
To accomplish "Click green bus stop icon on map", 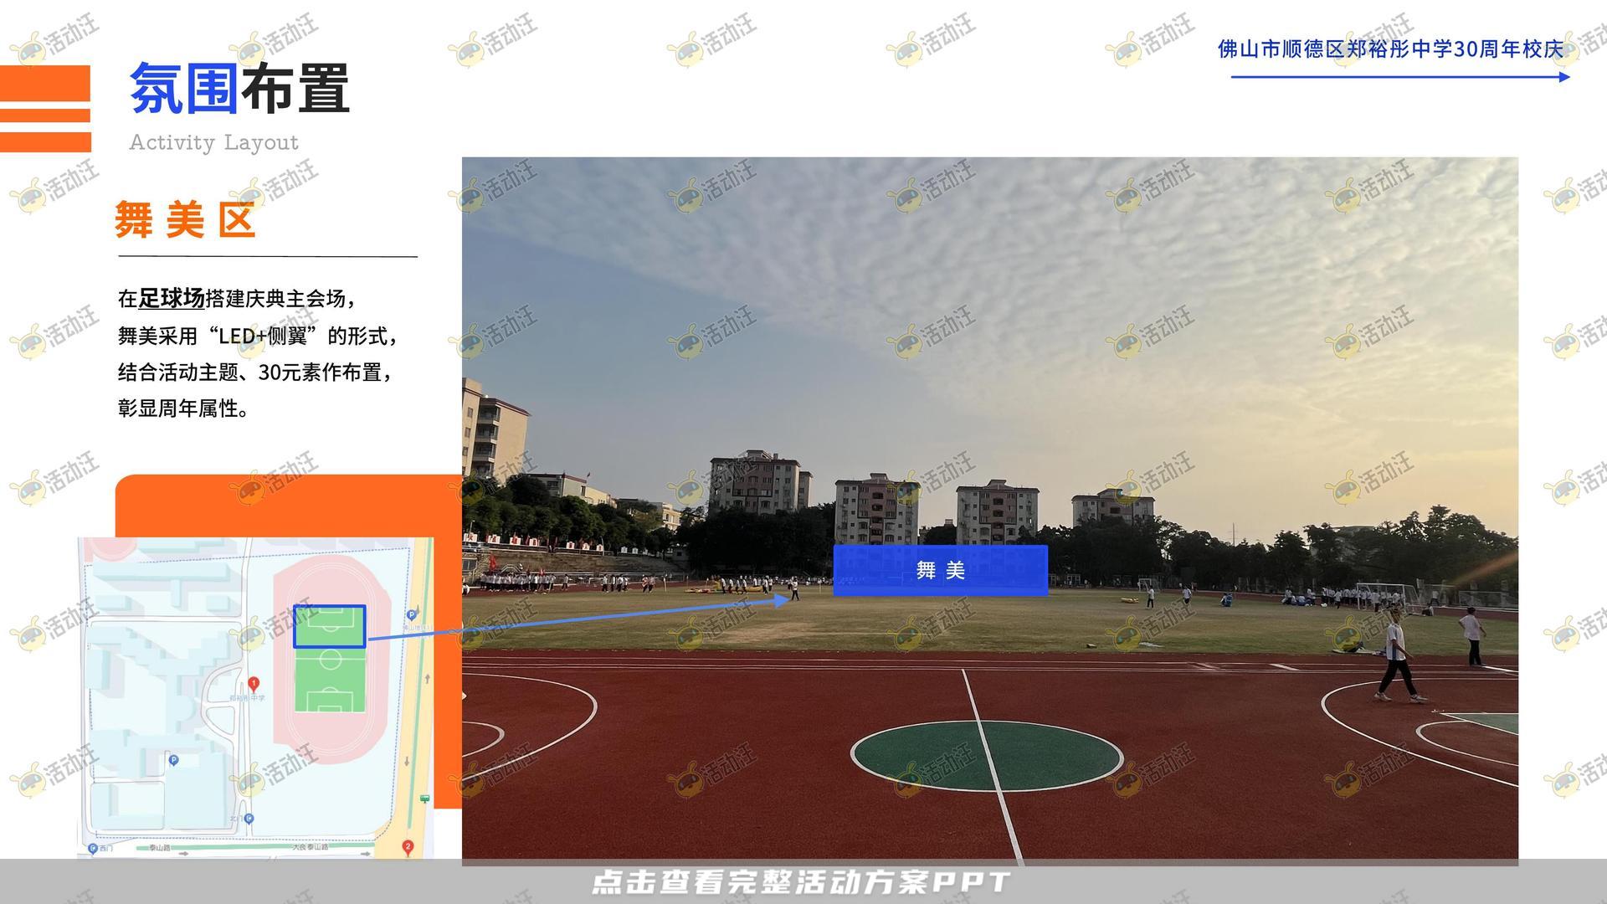I will click(425, 799).
